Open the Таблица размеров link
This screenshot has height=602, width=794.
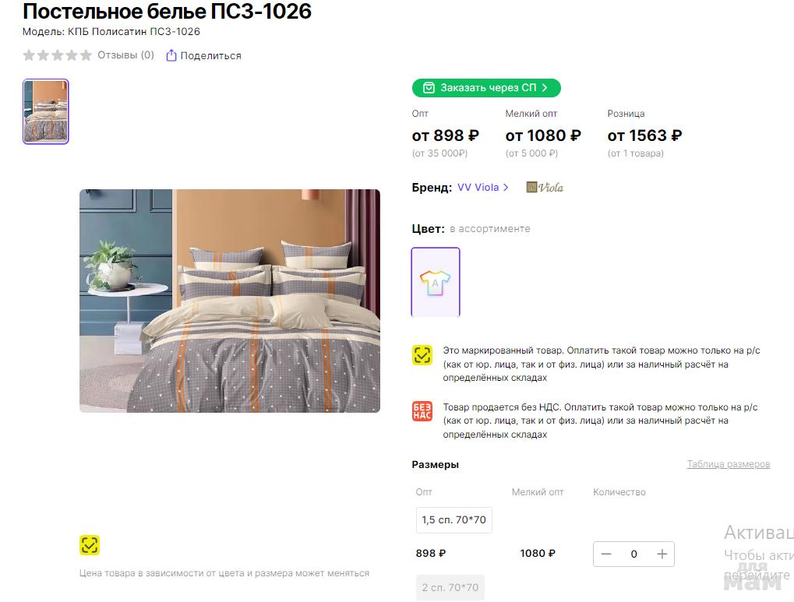tap(728, 464)
